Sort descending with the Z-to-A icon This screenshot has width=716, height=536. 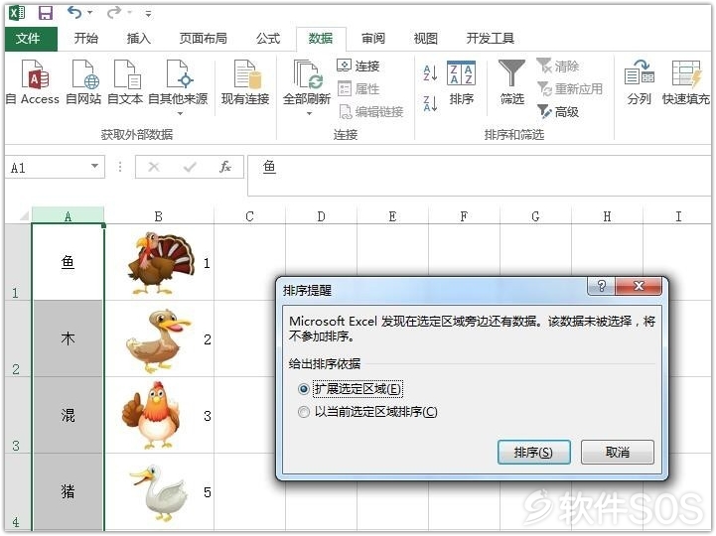[430, 103]
